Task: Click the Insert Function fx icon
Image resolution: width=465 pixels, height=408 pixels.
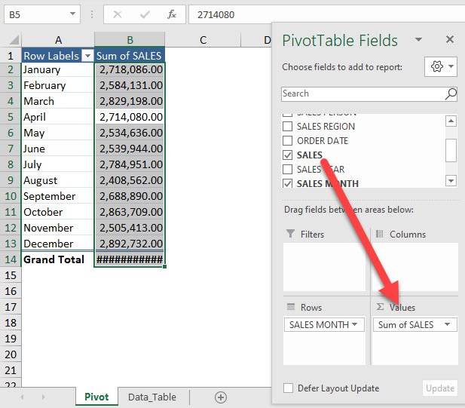Action: pyautogui.click(x=172, y=14)
